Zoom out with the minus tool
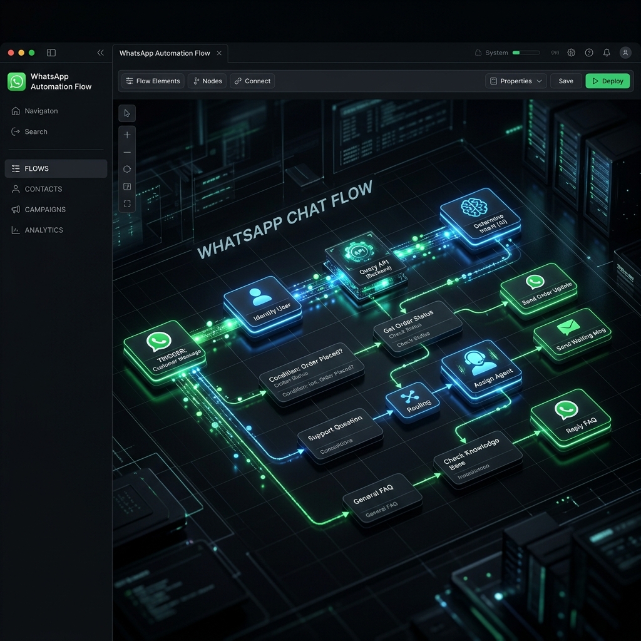Image resolution: width=641 pixels, height=641 pixels. 127,152
